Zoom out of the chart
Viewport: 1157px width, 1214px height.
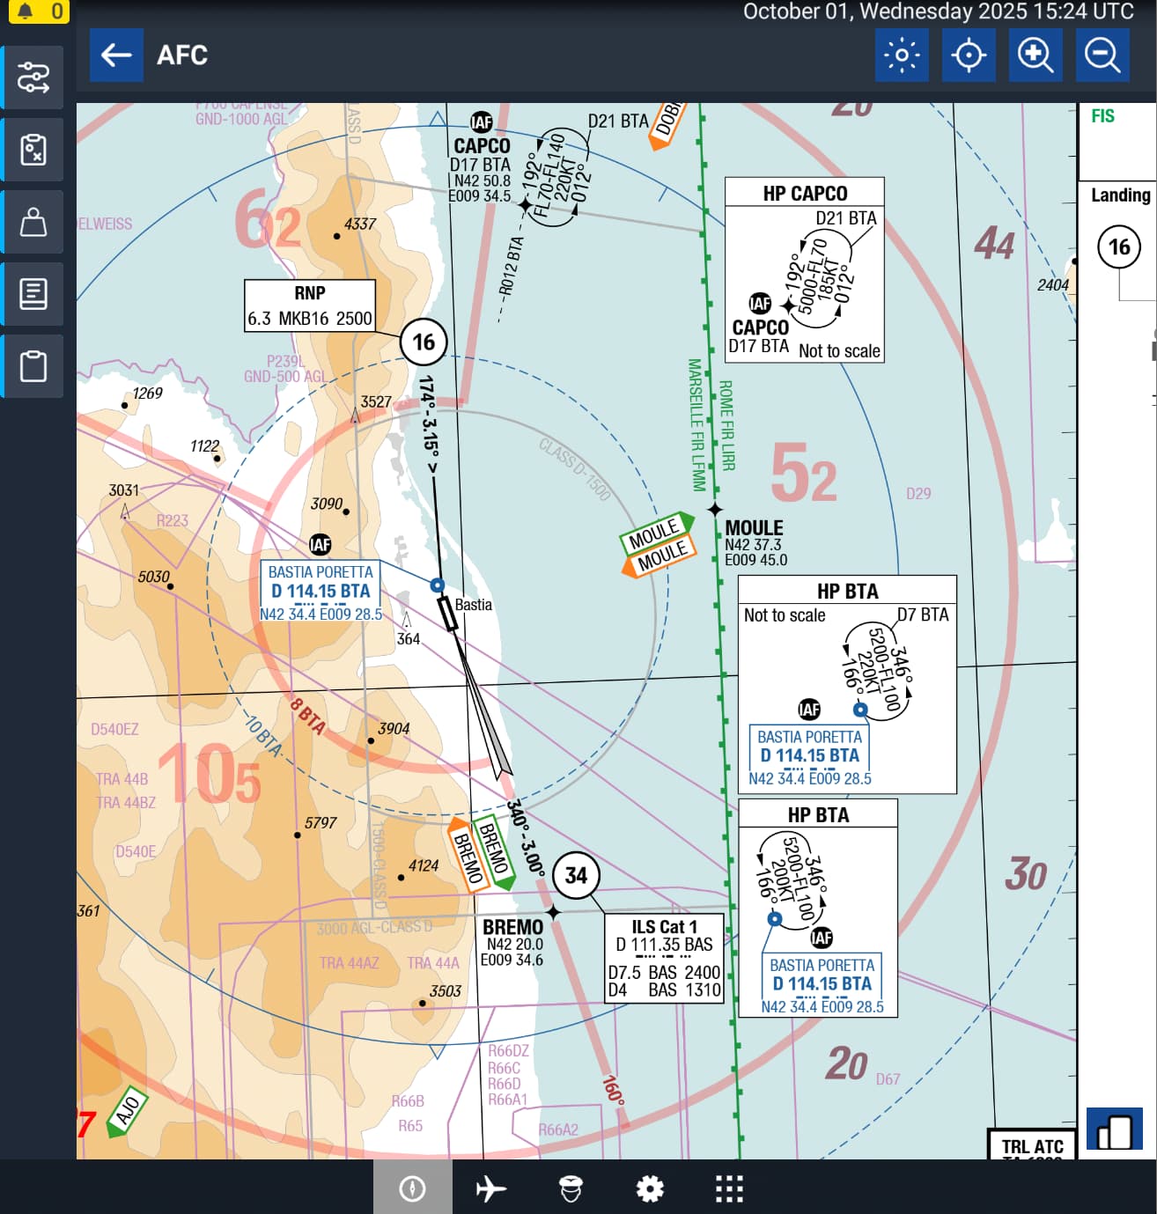tap(1102, 55)
